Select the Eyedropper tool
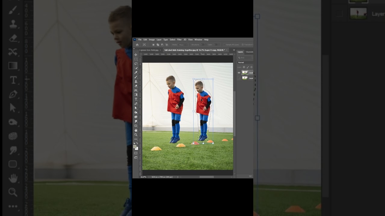This screenshot has height=216, width=385. tap(136, 73)
